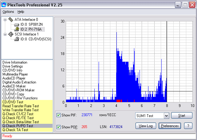The height and width of the screenshot is (140, 197).
Task: Open Preferences dialog
Action: [170, 126]
